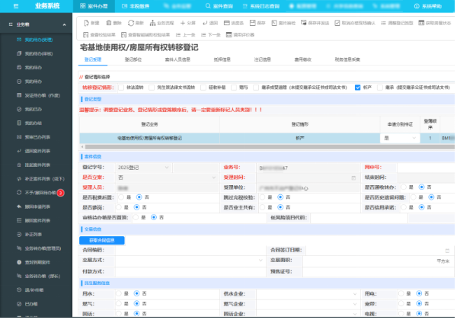Click the 合同编码 input field

coord(175,250)
